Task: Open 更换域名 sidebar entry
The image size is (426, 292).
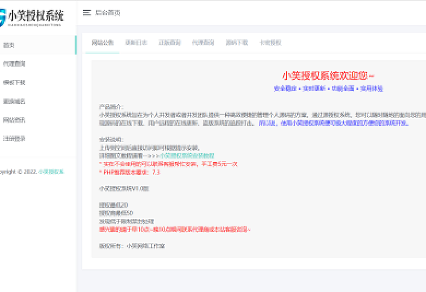Action: click(x=14, y=101)
